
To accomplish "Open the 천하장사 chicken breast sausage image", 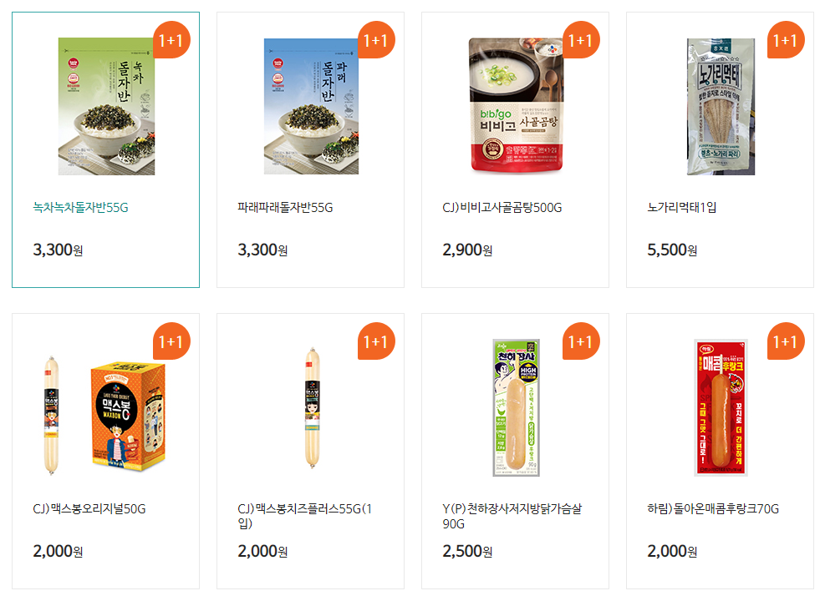I will pos(517,408).
